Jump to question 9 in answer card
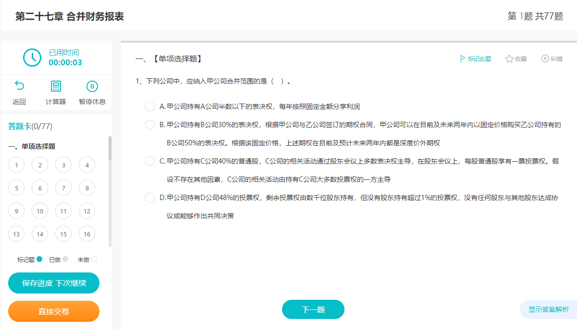The height and width of the screenshot is (330, 577). pyautogui.click(x=16, y=211)
